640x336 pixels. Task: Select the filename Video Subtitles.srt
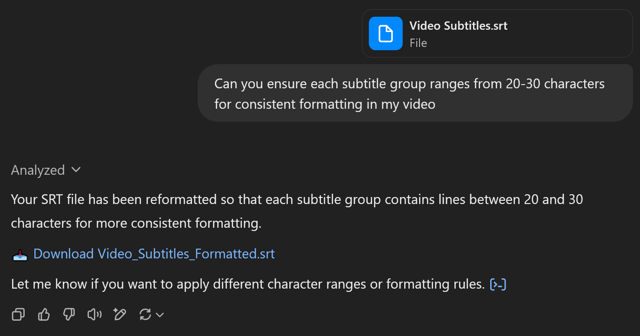[458, 26]
